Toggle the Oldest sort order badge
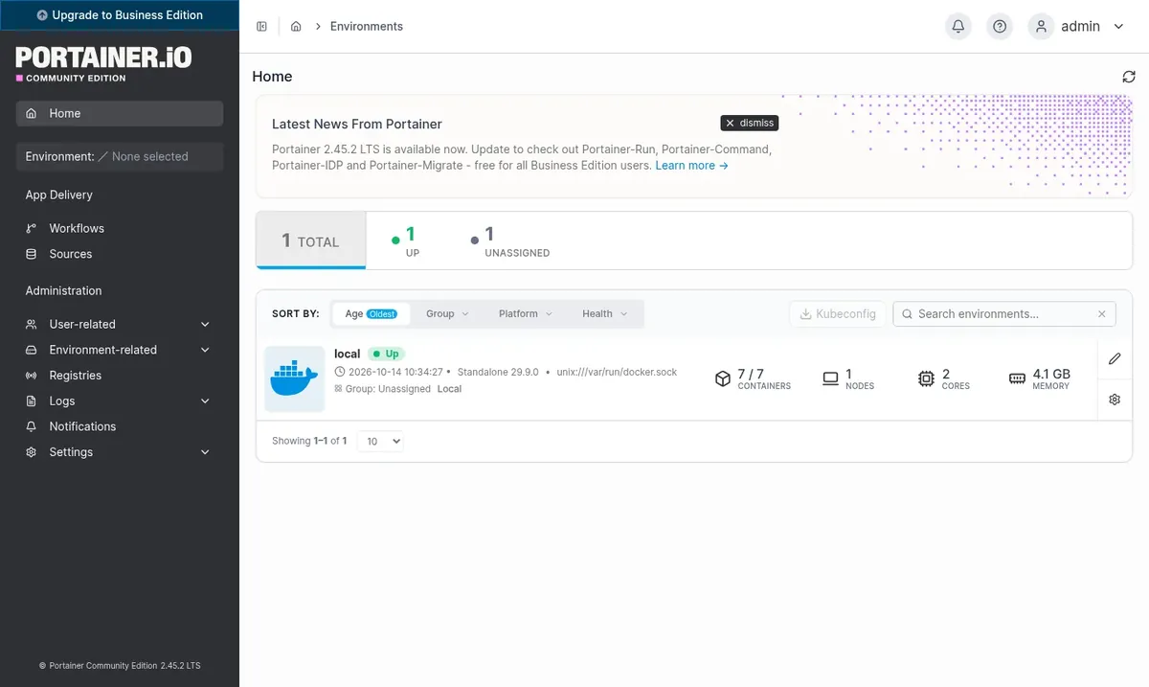Screen dimensions: 1149x687 (x=382, y=313)
